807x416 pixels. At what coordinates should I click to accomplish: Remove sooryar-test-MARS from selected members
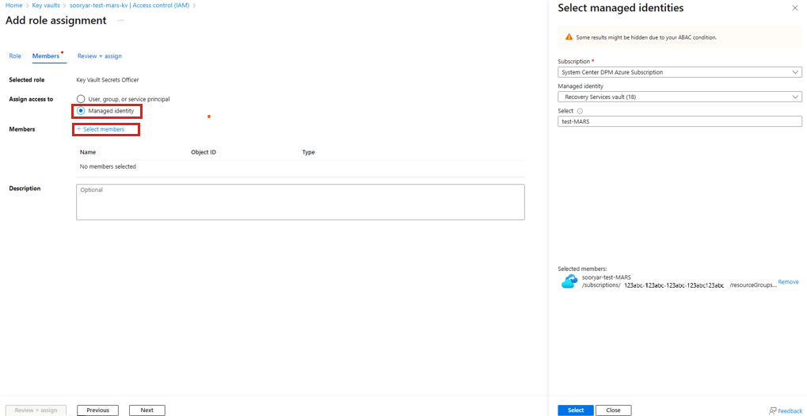click(788, 282)
